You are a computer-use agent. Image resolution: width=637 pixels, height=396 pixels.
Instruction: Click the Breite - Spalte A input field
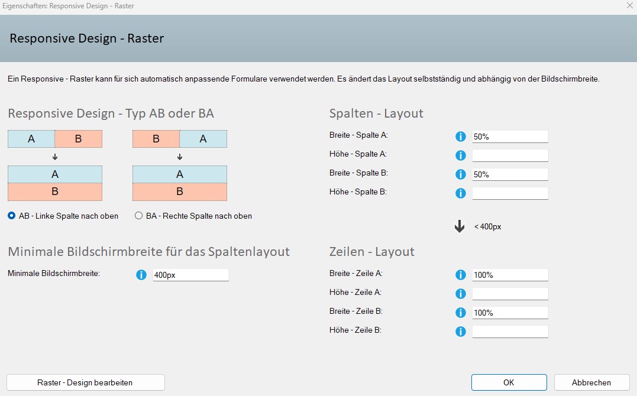pyautogui.click(x=510, y=137)
